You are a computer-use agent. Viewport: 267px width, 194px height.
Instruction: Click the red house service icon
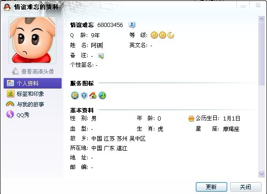point(93,95)
